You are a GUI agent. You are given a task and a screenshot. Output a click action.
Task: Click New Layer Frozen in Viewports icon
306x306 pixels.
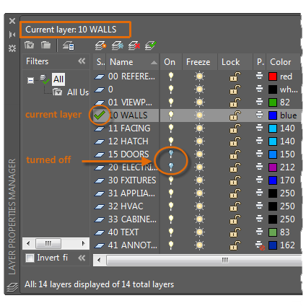[118, 45]
